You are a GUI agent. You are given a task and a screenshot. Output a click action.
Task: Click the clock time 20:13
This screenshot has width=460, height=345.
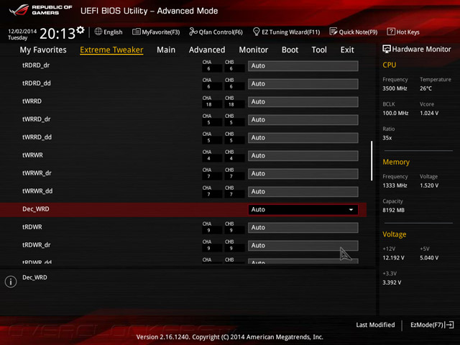pos(57,34)
